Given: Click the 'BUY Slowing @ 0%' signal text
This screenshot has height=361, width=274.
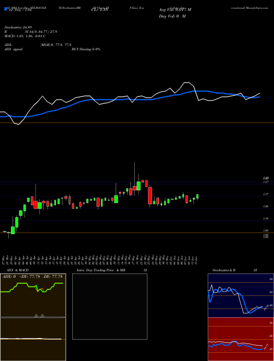Looking at the screenshot, I should [x=86, y=49].
